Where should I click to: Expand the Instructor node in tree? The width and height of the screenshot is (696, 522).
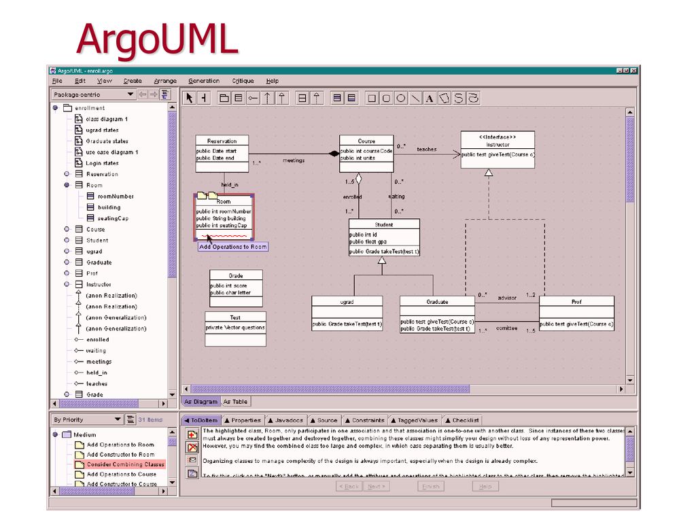coord(67,284)
